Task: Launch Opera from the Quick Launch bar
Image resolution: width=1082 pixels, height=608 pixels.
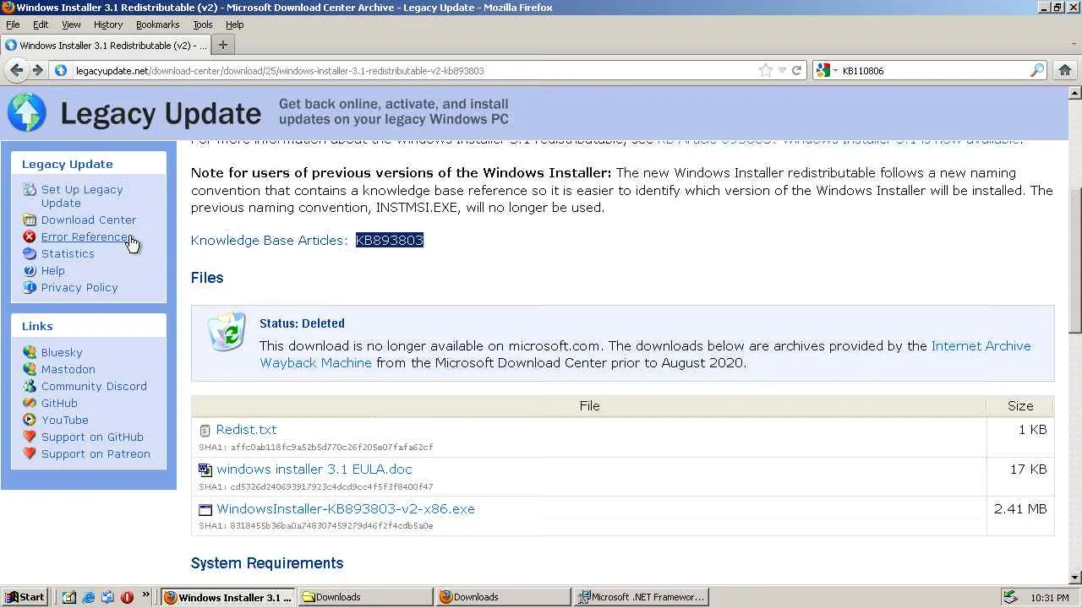Action: click(127, 597)
